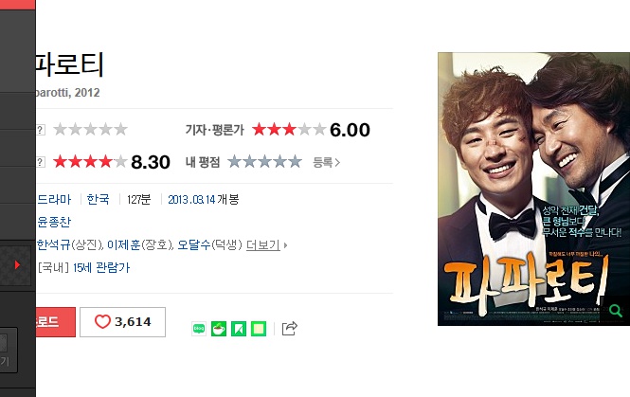Click 등록 to register my rating

tap(326, 162)
